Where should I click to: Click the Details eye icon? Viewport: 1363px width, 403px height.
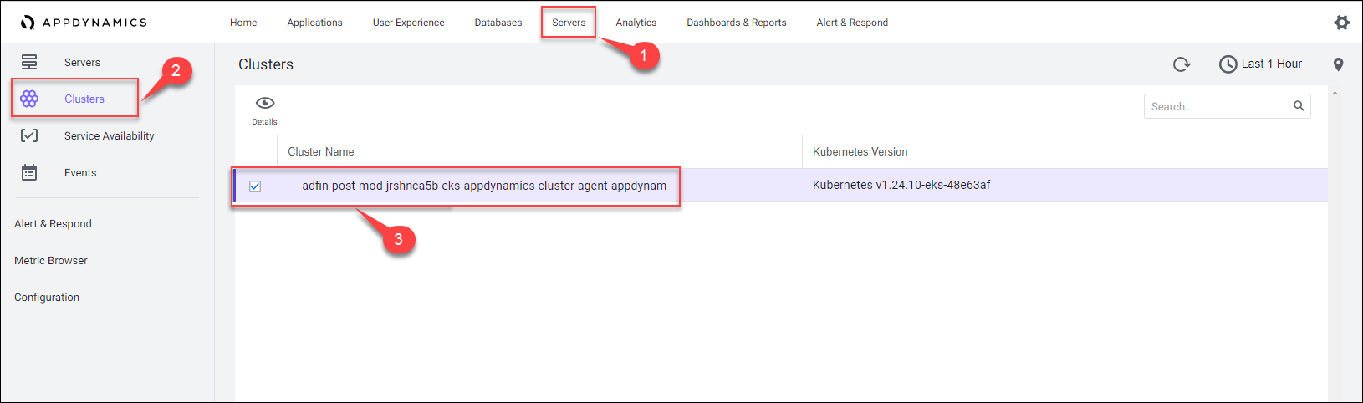265,104
